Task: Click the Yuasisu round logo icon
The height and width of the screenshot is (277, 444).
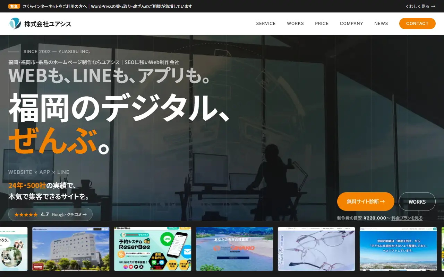Action: (15, 24)
